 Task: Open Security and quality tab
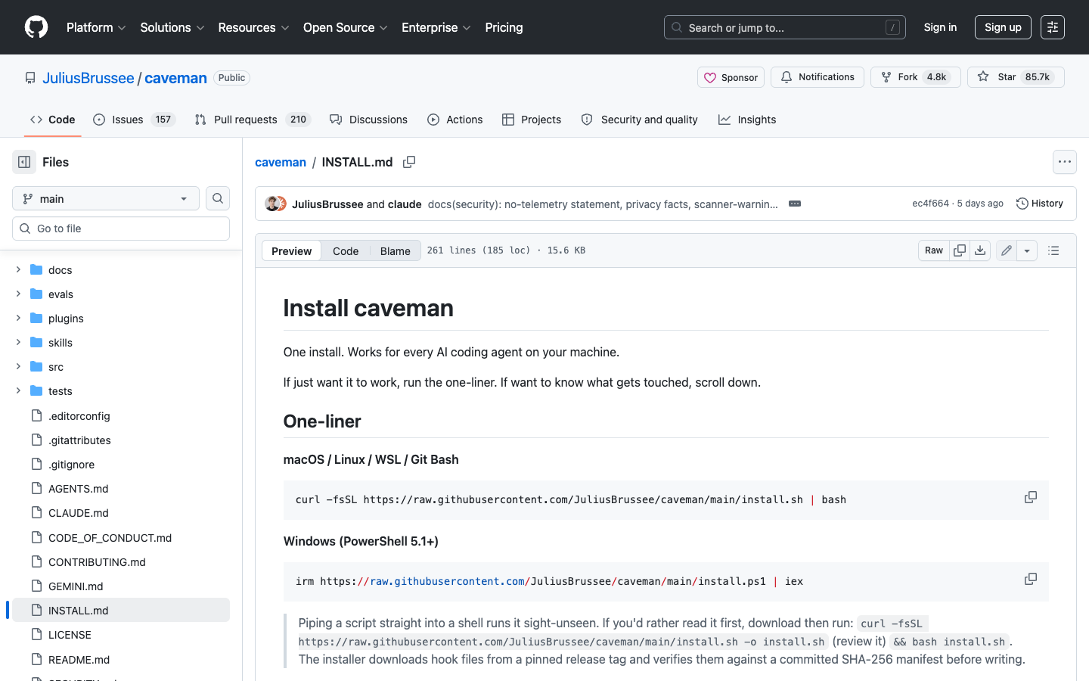[x=640, y=120]
